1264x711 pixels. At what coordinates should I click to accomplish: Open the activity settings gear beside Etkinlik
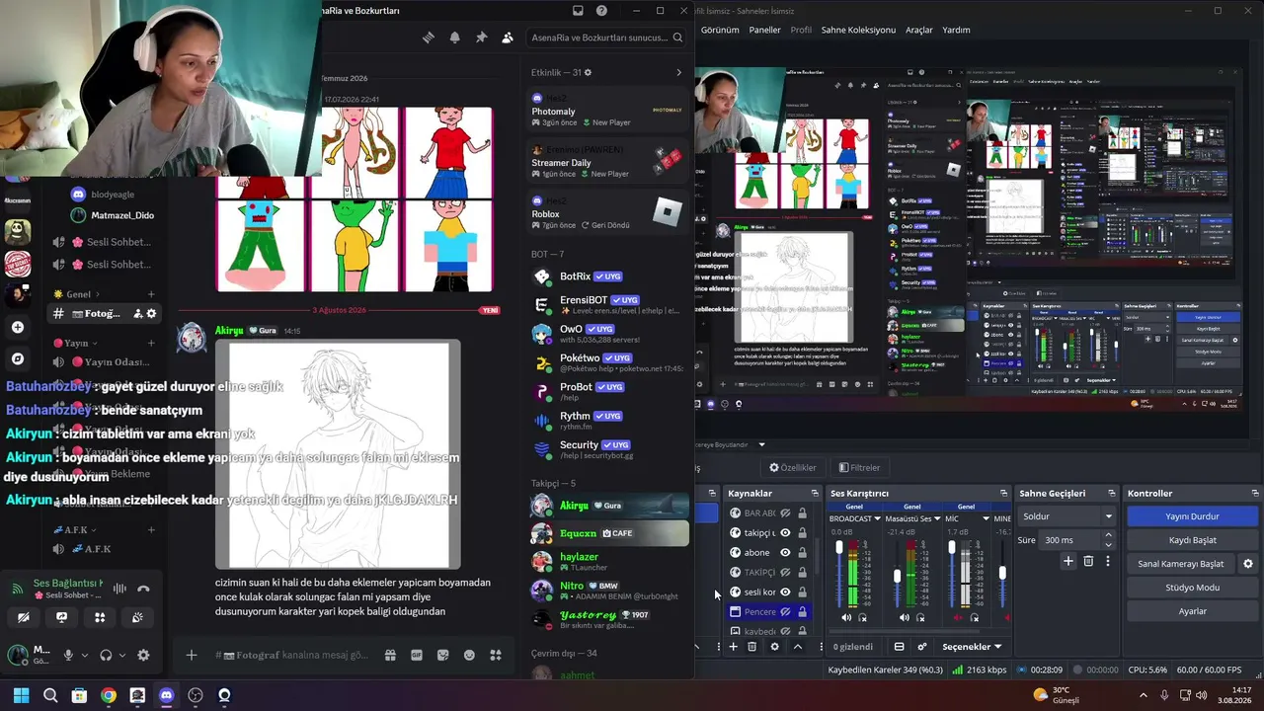[x=590, y=72]
